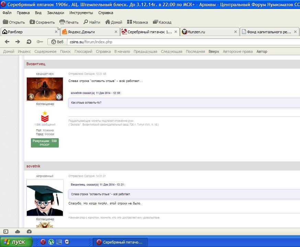Click the пуск Start button
Viewport: 300px width, 247px height.
(x=16, y=242)
